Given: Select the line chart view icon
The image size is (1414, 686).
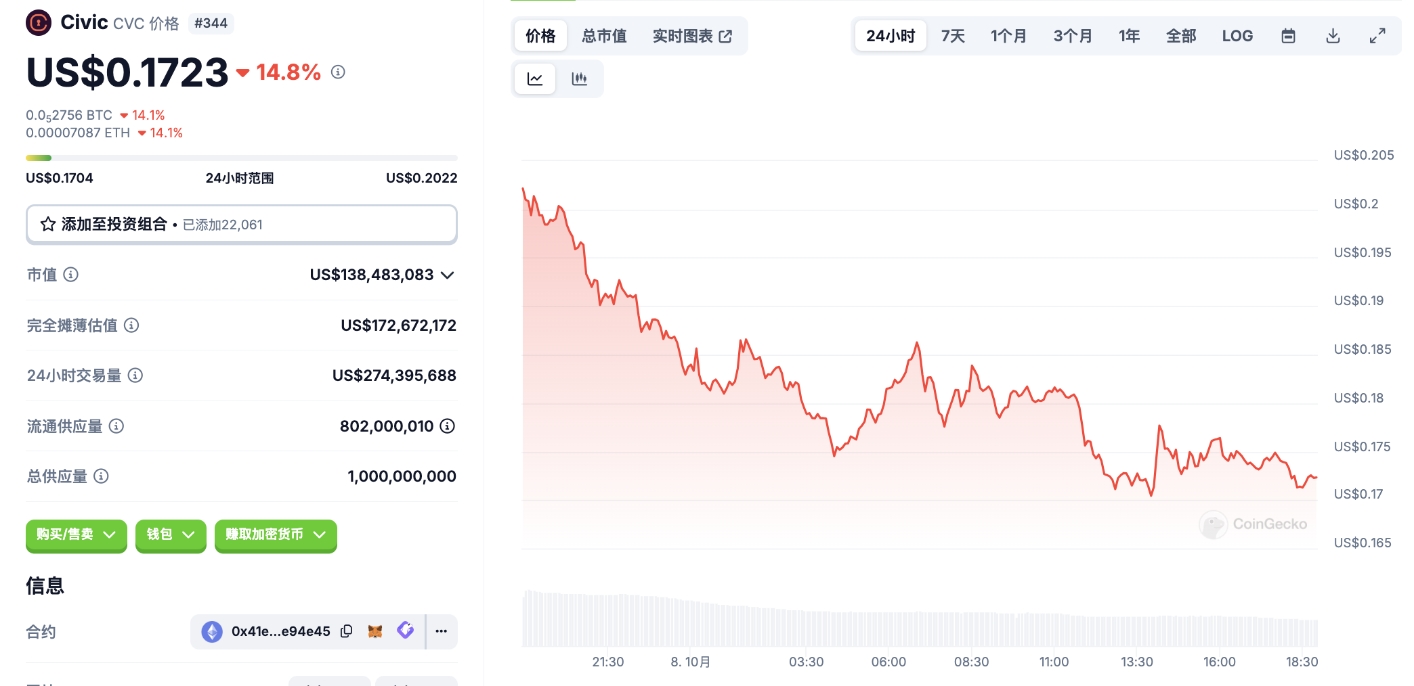Looking at the screenshot, I should coord(535,79).
